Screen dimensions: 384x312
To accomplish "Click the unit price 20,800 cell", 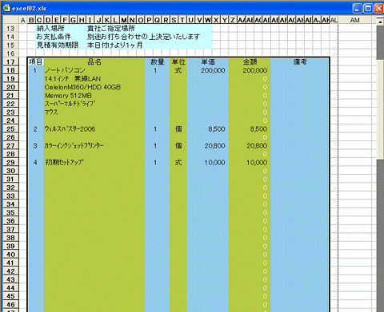I will point(214,146).
